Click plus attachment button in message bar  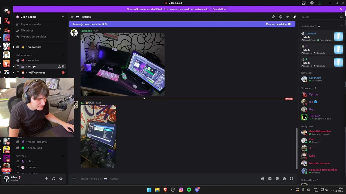[x=74, y=179]
